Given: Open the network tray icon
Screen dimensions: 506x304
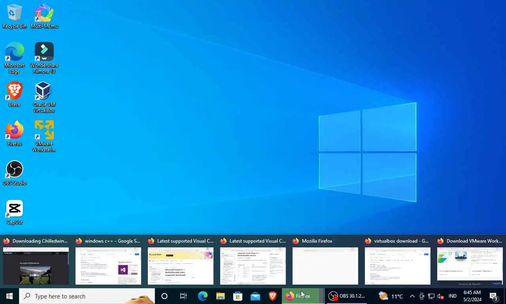Looking at the screenshot, I should click(431, 296).
